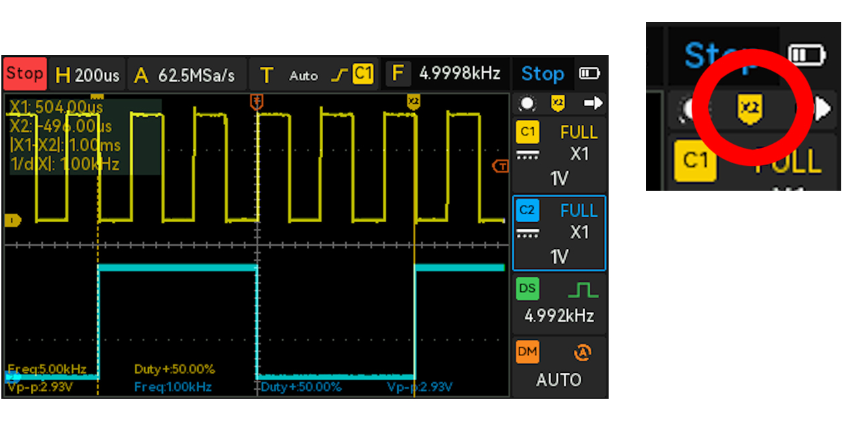Click the X2 cursor icon in enlarged inset
Viewport: 858px width, 425px height.
749,110
